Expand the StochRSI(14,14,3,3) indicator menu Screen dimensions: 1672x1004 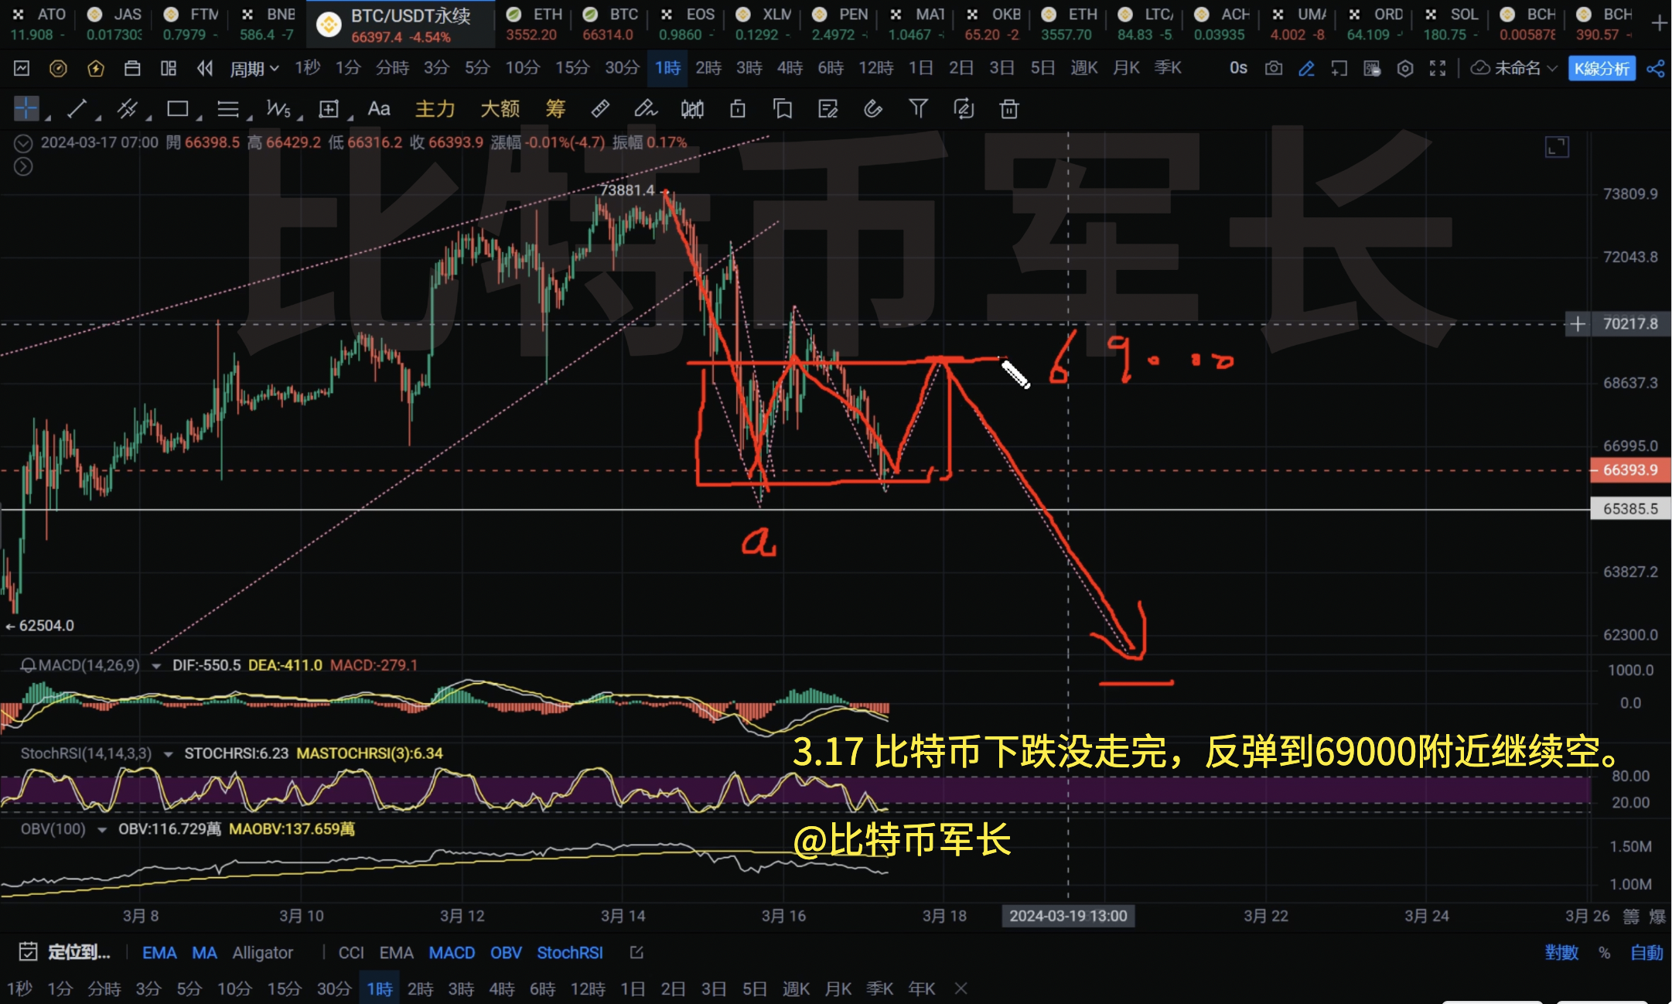pos(168,754)
